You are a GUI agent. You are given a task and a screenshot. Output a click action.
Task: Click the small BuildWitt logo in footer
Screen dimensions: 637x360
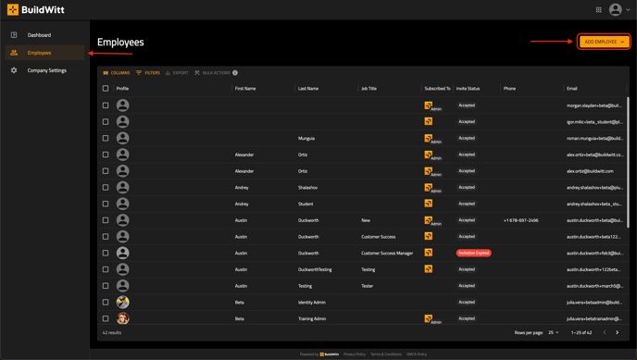tap(329, 354)
